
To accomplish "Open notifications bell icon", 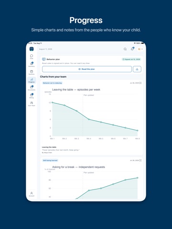I will (132, 49).
